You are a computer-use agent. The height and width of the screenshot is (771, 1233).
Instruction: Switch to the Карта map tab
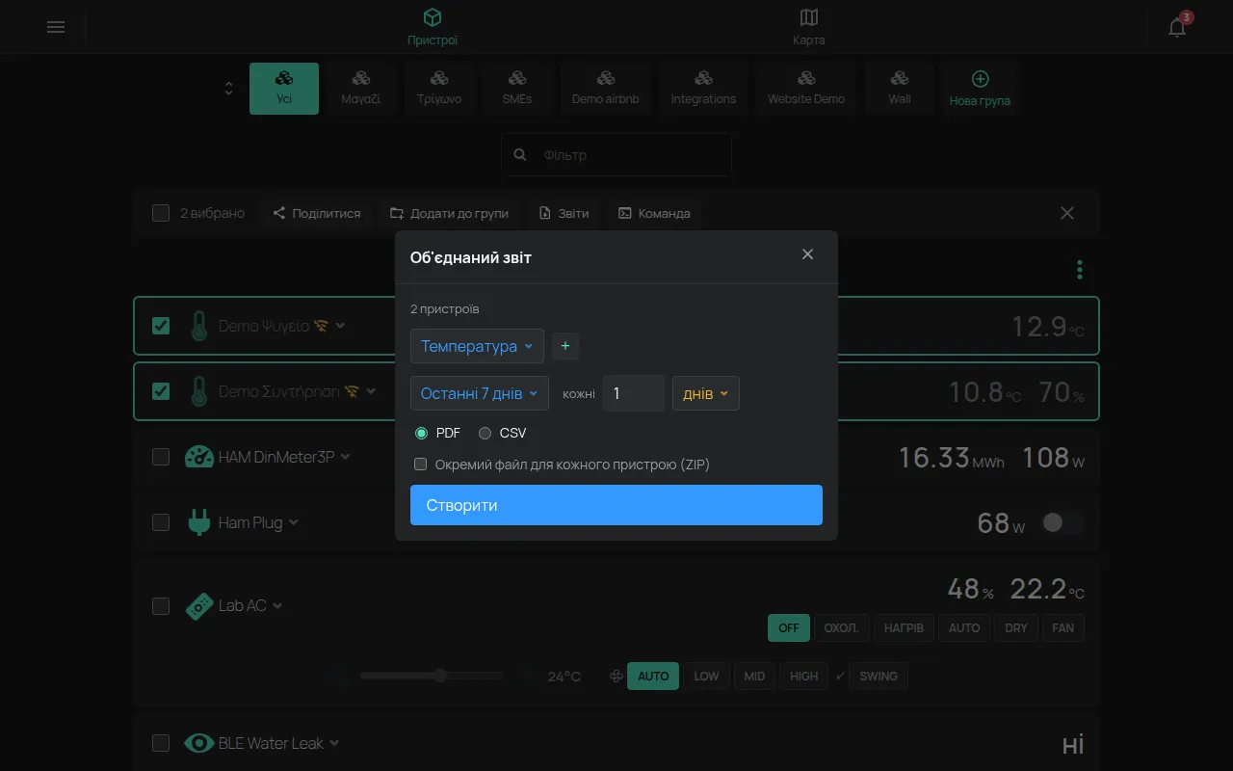coord(809,27)
